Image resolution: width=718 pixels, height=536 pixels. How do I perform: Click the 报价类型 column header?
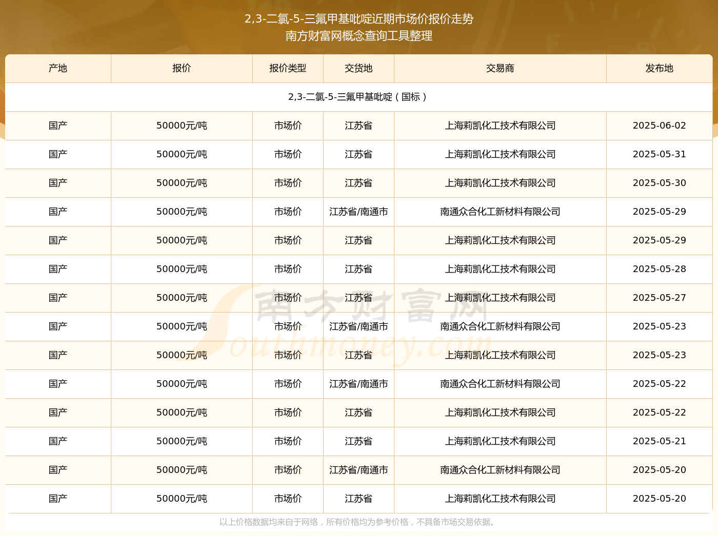tap(288, 68)
